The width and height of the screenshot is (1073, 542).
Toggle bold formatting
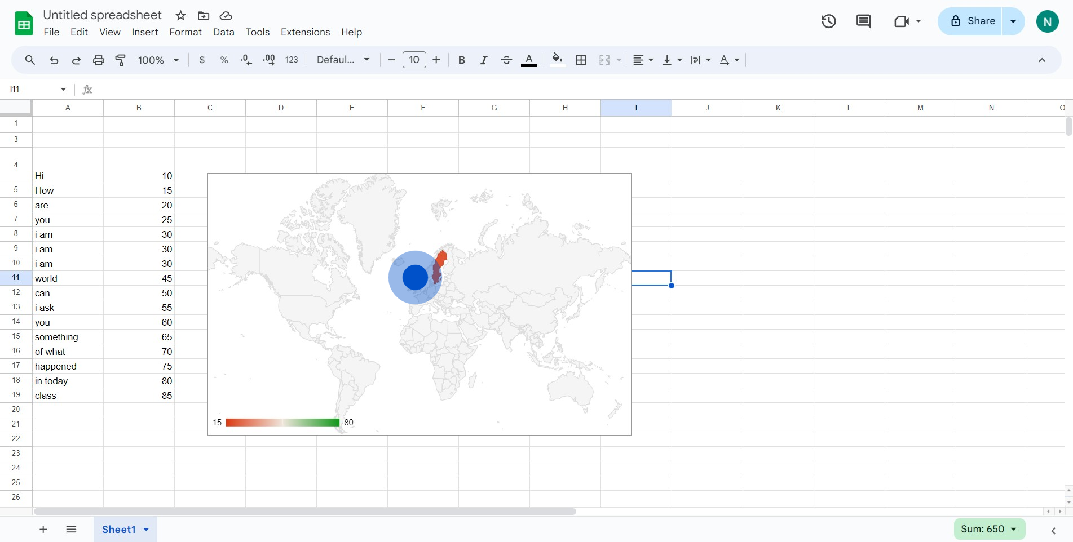pos(461,60)
